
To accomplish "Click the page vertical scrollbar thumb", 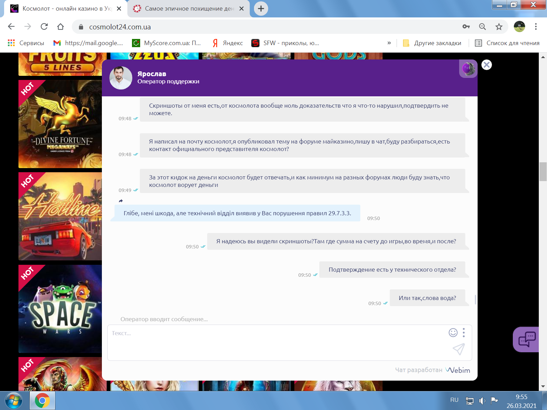I will 543,172.
